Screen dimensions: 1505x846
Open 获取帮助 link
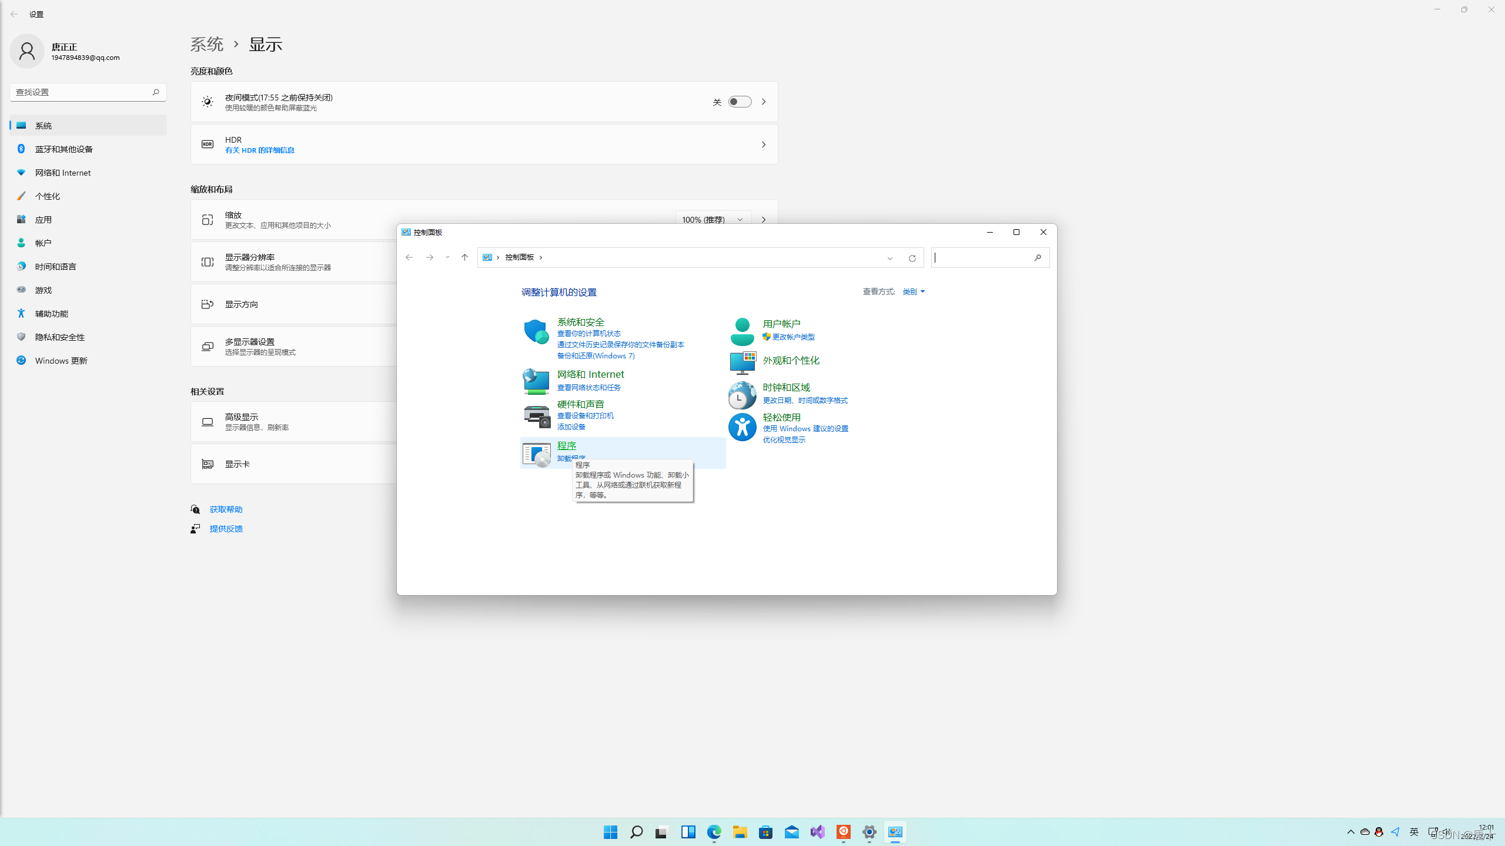pos(226,509)
